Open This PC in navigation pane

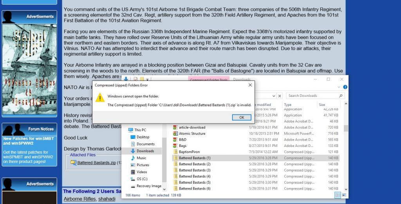[140, 130]
